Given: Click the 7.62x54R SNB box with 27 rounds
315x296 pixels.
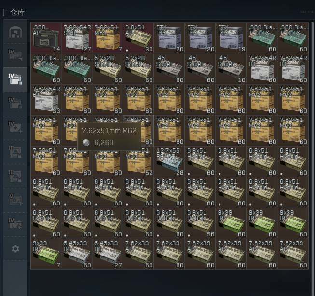Looking at the screenshot, I should [77, 38].
